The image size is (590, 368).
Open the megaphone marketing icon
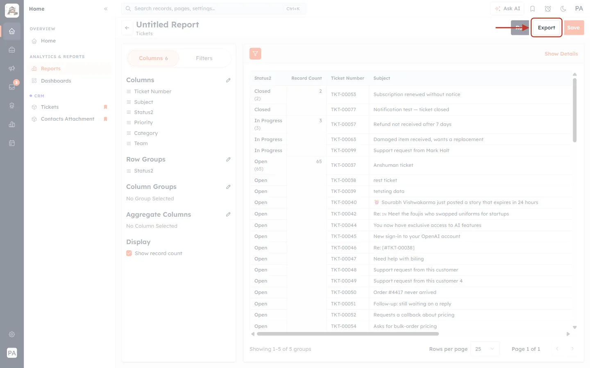pos(12,68)
